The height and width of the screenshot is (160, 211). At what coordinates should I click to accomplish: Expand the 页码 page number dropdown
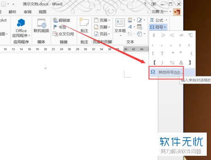point(109,34)
